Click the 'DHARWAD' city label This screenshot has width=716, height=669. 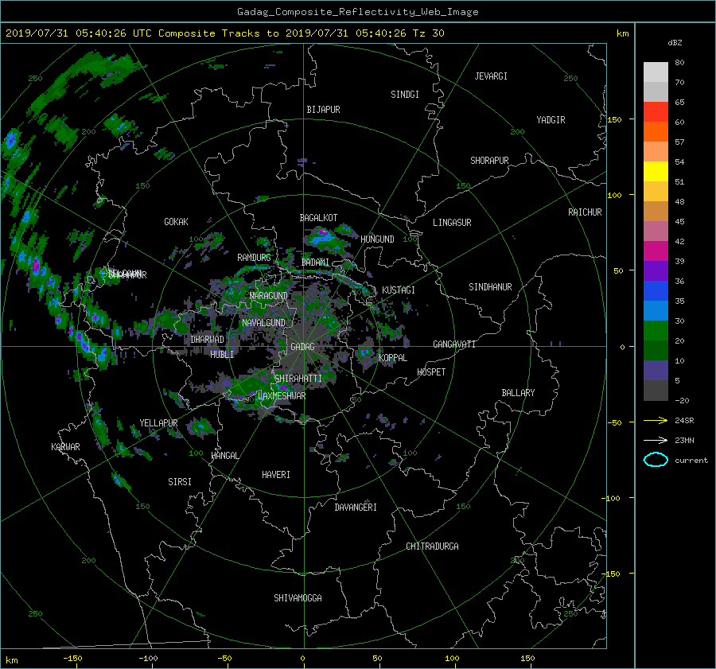[x=208, y=340]
